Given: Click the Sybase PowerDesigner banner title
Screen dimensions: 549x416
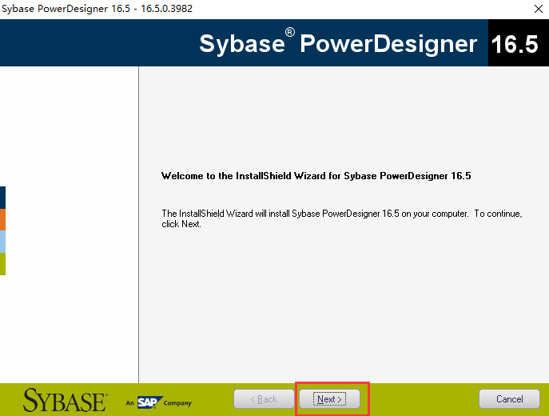Looking at the screenshot, I should pyautogui.click(x=338, y=43).
